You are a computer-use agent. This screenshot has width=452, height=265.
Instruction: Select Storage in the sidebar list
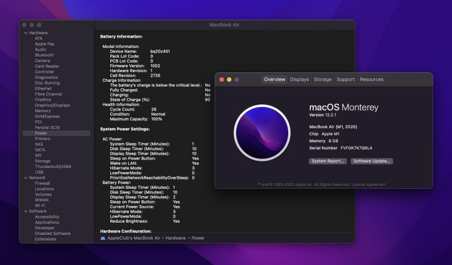coord(42,161)
